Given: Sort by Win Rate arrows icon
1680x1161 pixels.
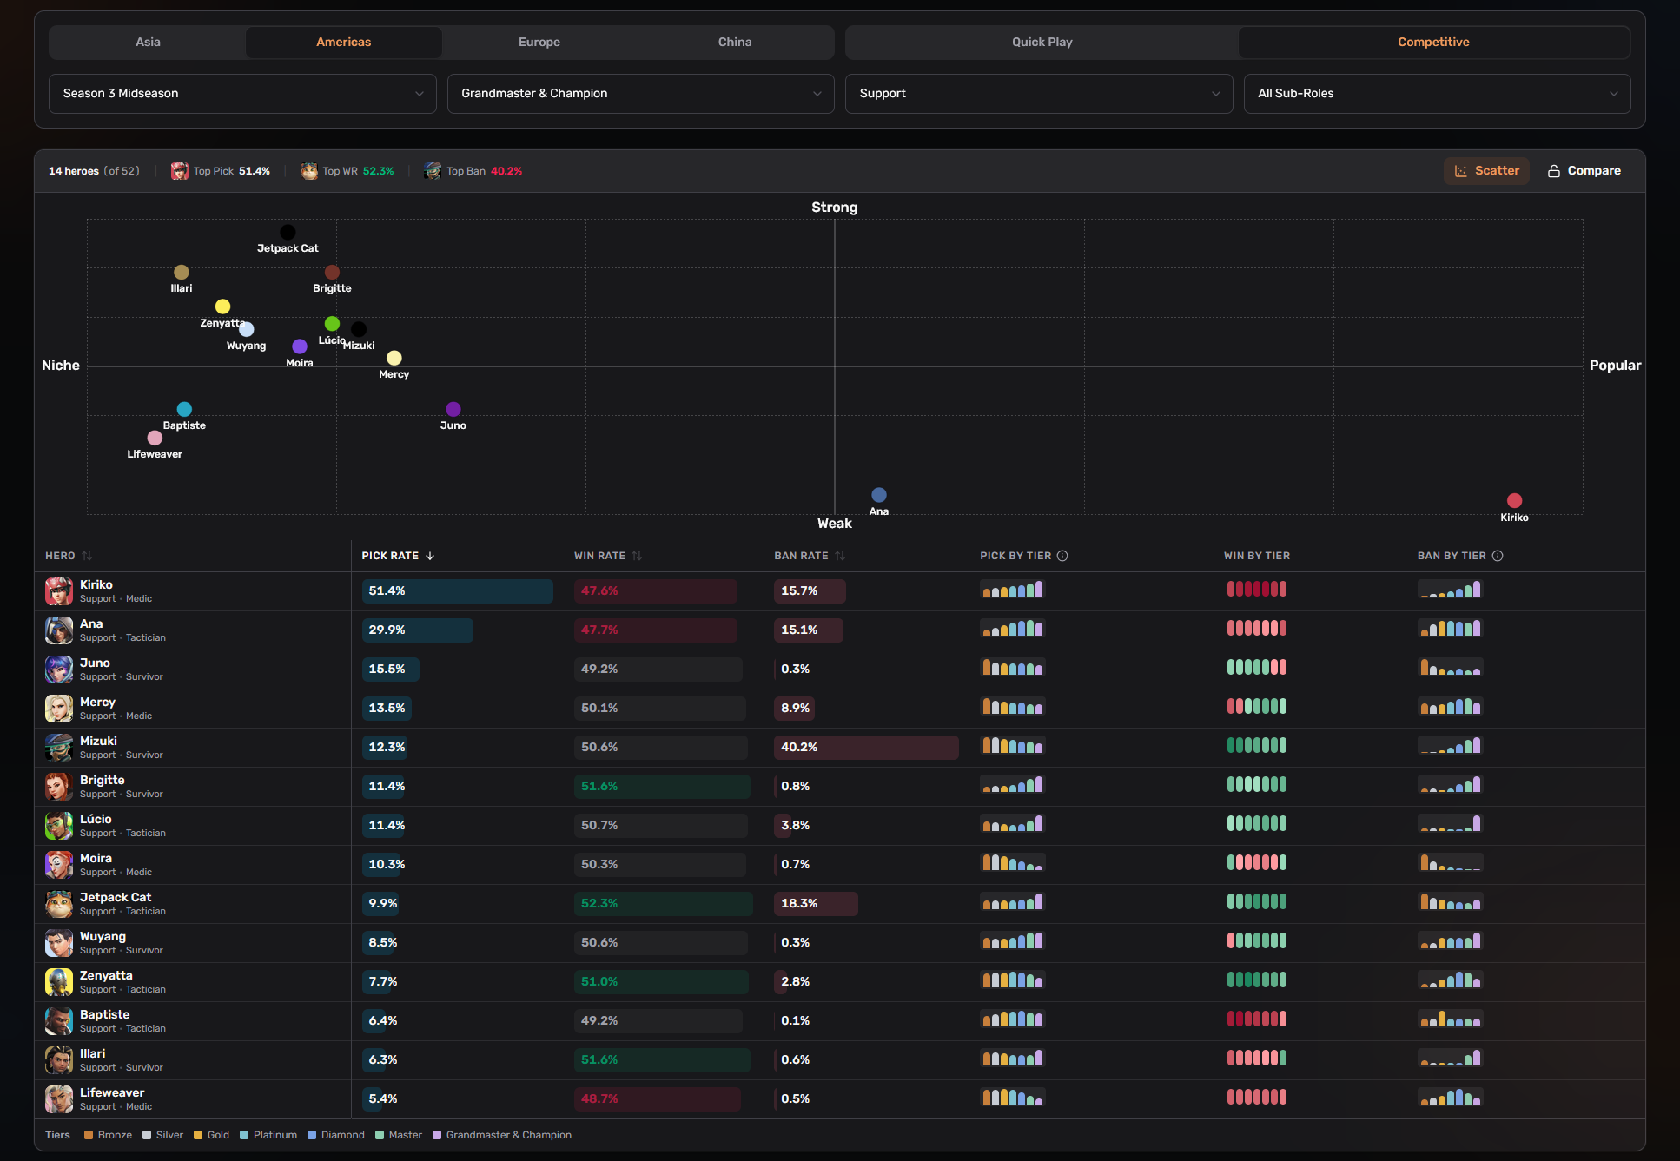Looking at the screenshot, I should [637, 556].
